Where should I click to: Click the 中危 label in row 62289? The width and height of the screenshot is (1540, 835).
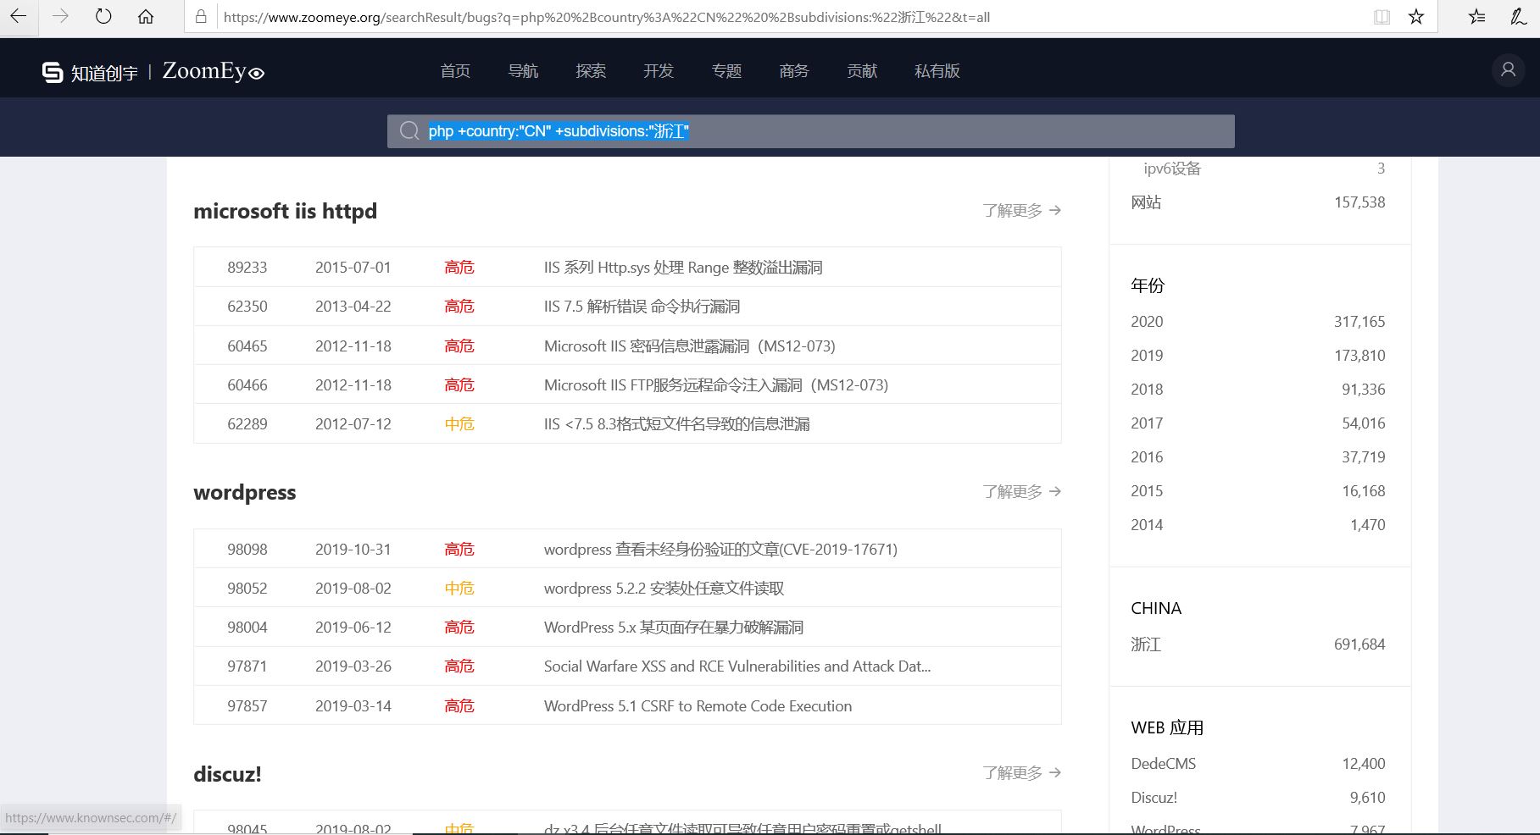[459, 423]
